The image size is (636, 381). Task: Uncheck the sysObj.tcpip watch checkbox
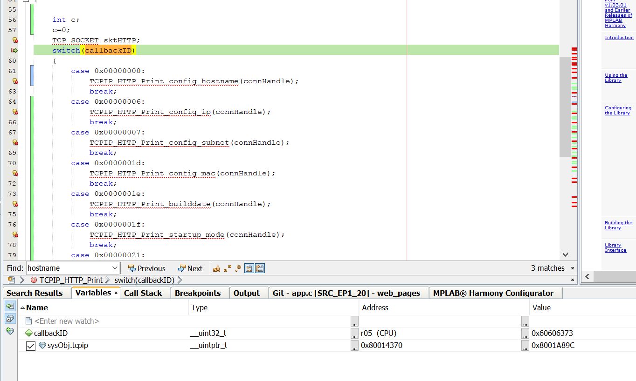coord(31,346)
